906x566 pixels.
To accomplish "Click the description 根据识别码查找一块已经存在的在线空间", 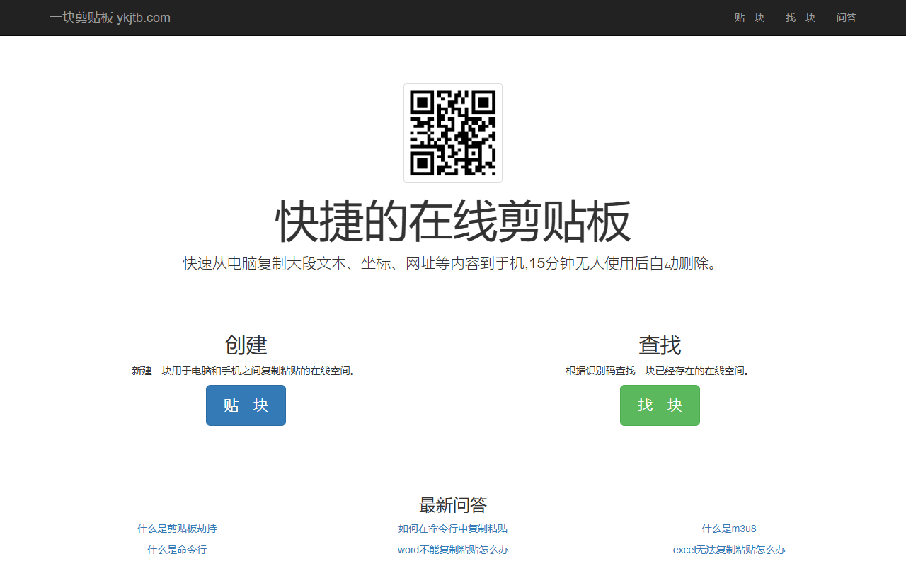I will coord(660,371).
